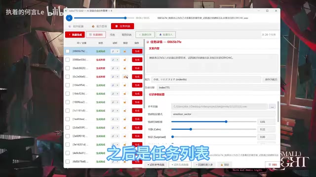
Task: Toggle lock icon for task 1eafcbaa
Action: coord(125,119)
